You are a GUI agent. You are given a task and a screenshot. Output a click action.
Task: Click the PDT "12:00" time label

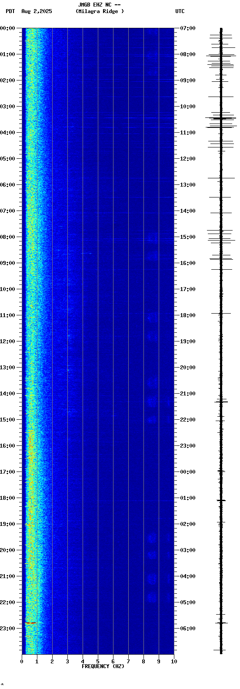(7, 341)
